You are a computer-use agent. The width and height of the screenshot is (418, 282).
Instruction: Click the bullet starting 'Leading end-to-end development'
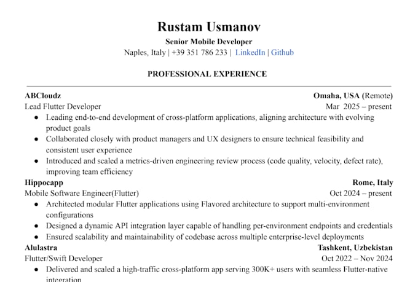point(210,123)
